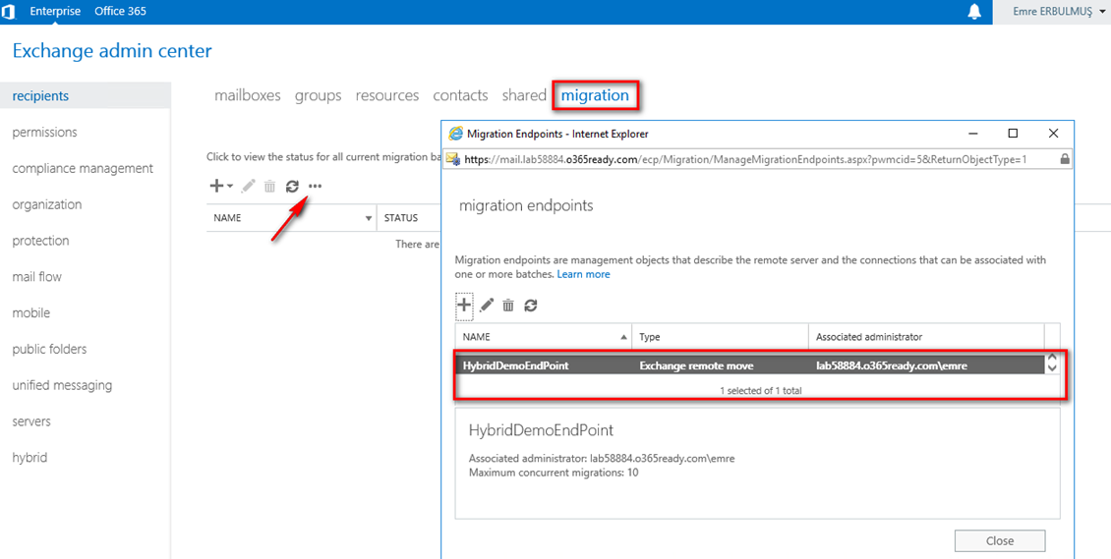Expand the new batch dropdown arrow
Screen dimensions: 1111x559
pyautogui.click(x=230, y=187)
